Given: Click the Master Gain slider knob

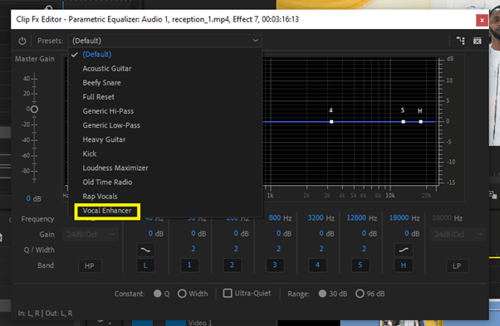Looking at the screenshot, I should [34, 109].
